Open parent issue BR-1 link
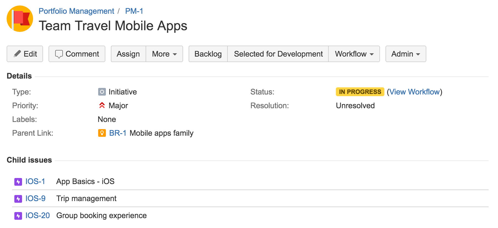 pyautogui.click(x=118, y=133)
